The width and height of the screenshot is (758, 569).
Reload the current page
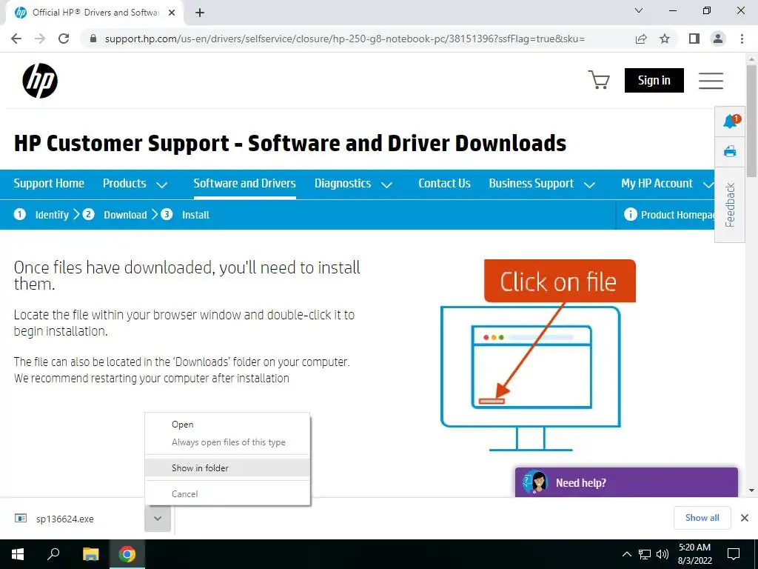64,39
